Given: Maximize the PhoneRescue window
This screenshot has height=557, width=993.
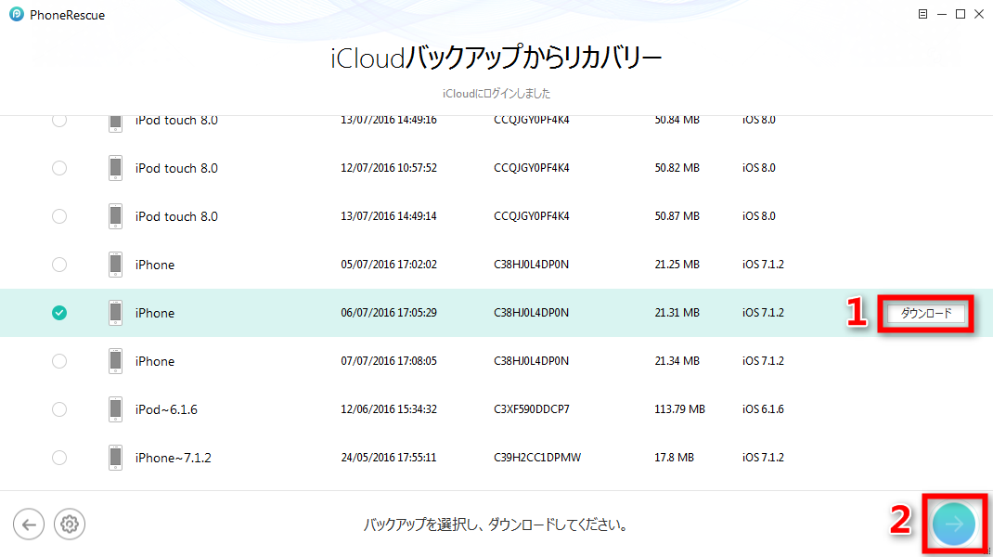Looking at the screenshot, I should pyautogui.click(x=961, y=14).
